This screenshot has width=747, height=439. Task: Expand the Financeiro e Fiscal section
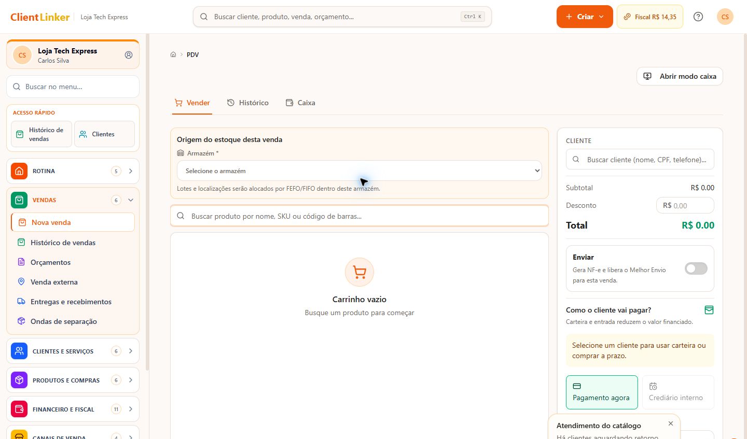73,409
